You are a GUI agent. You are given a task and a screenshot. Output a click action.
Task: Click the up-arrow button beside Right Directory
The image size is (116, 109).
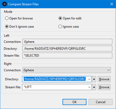(x=94, y=79)
